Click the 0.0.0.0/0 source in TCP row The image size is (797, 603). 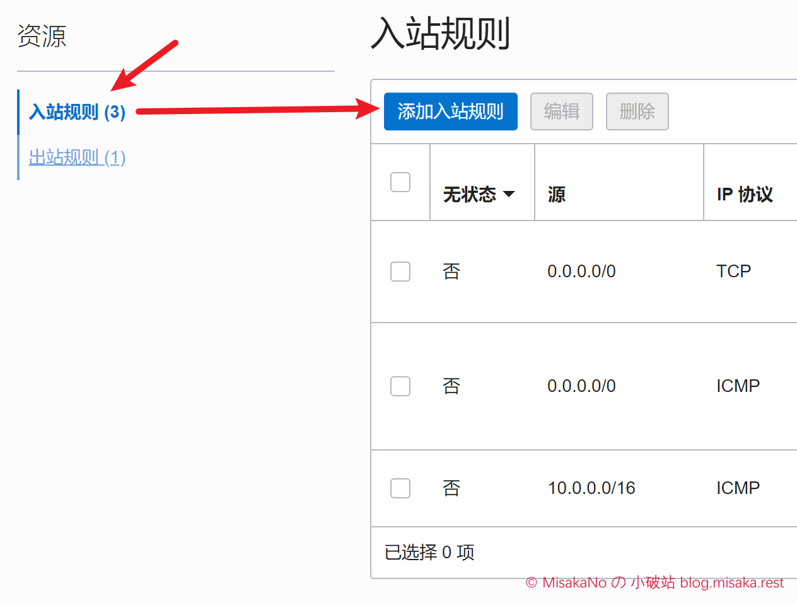[x=581, y=272]
